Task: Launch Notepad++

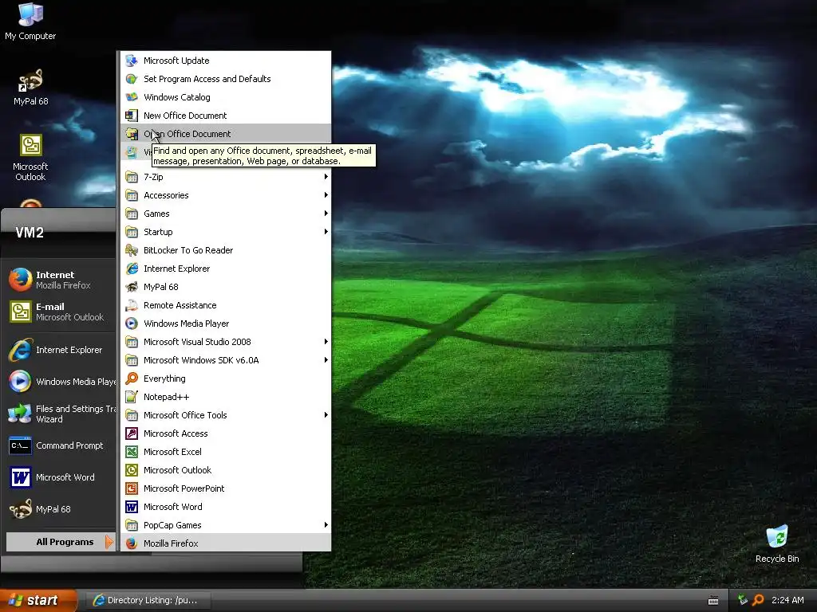Action: click(x=226, y=397)
